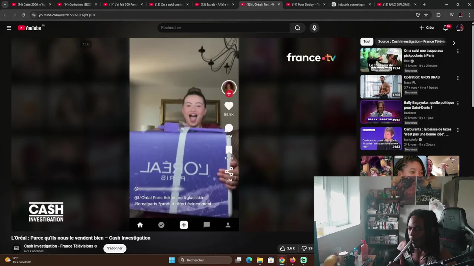Click the search magnifier button

point(297,28)
